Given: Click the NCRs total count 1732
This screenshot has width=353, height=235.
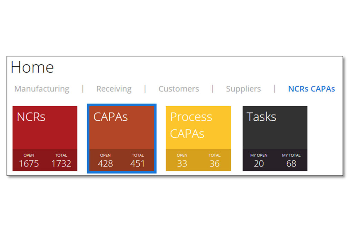Looking at the screenshot, I should coord(61,163).
